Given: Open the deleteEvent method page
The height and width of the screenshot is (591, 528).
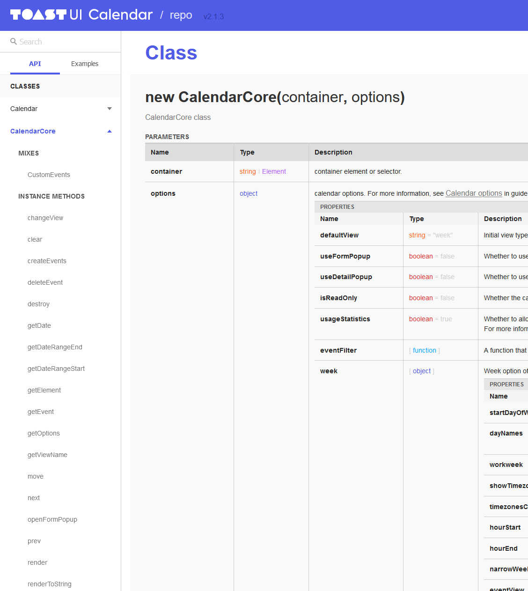Looking at the screenshot, I should click(45, 282).
